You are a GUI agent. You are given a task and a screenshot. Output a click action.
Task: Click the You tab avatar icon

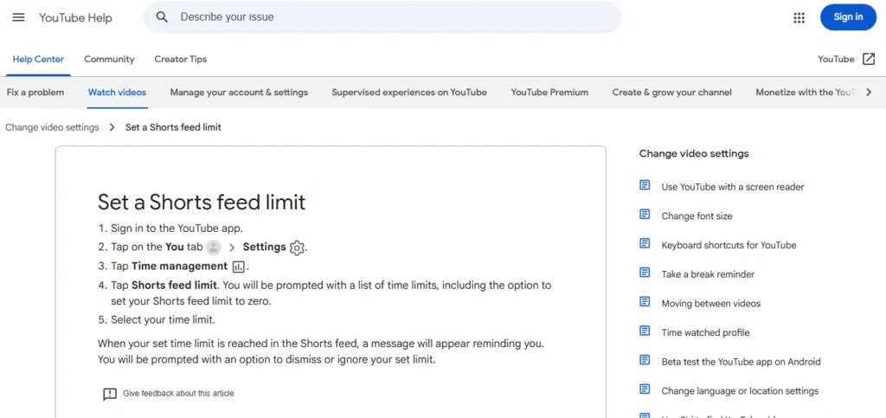tap(213, 248)
